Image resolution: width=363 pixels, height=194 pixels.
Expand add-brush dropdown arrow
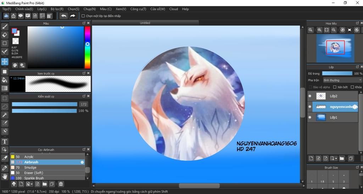(x=32, y=184)
